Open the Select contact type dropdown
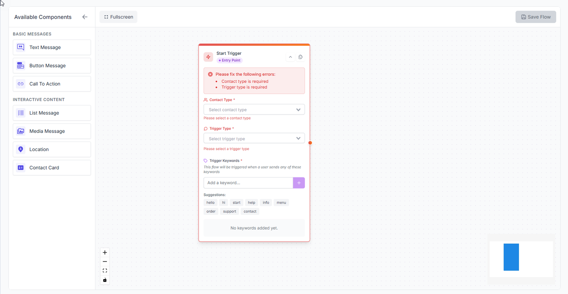This screenshot has width=568, height=294. coord(254,110)
